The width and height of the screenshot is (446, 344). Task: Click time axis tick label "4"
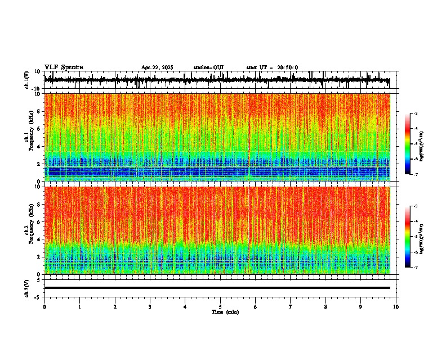tap(185, 307)
